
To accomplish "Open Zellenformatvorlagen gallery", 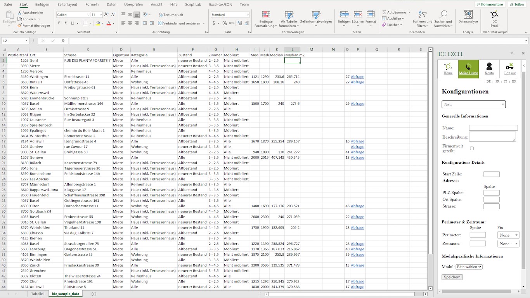I will pyautogui.click(x=316, y=19).
